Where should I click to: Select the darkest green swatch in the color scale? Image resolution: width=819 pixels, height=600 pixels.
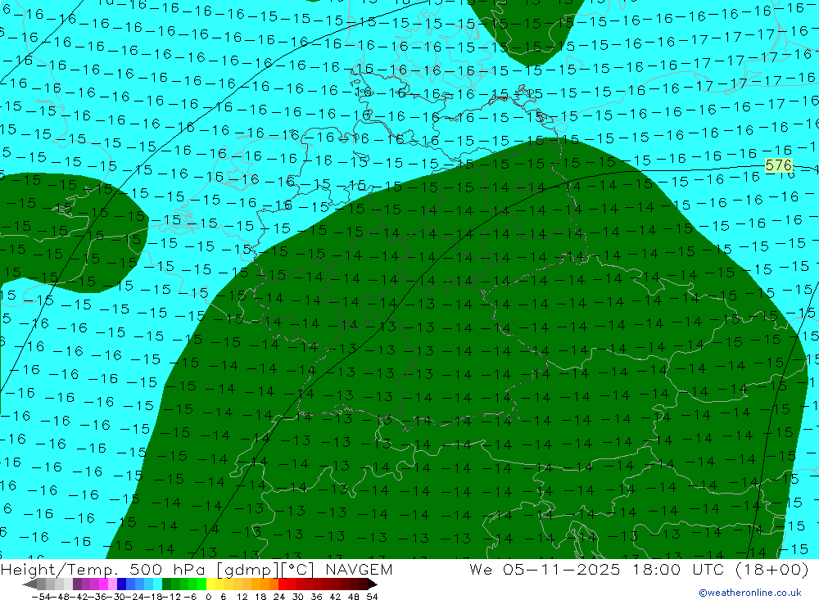tap(166, 584)
